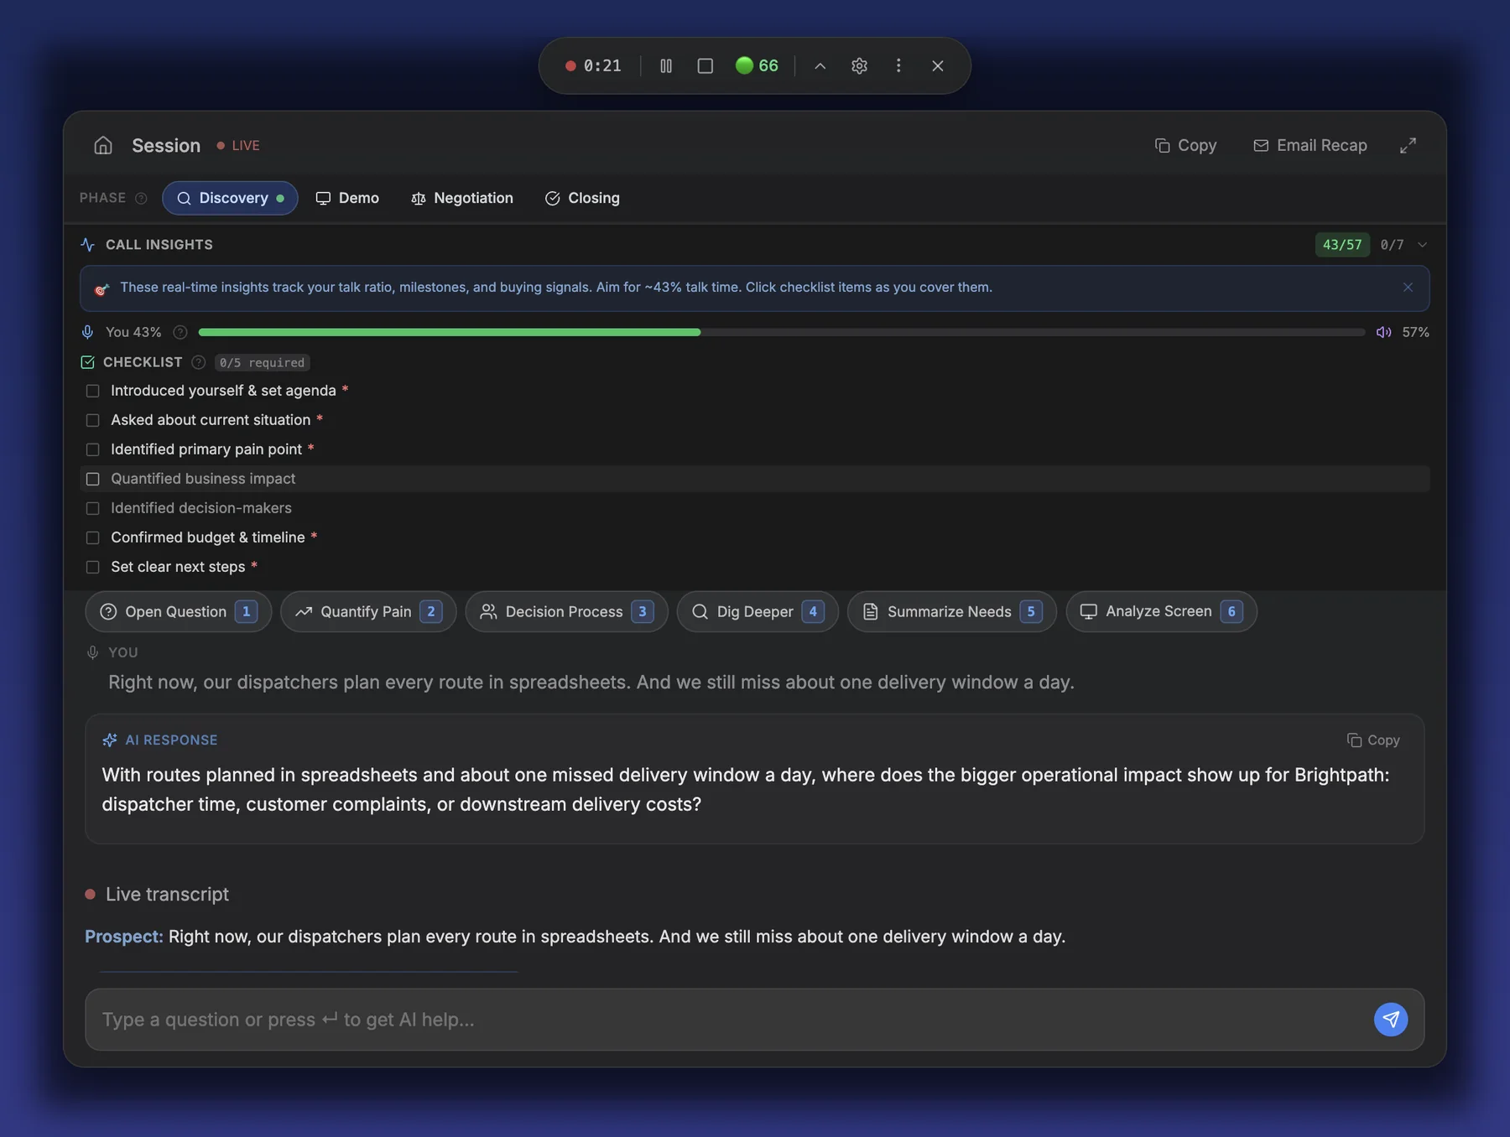Check 'Asked about current situation'
Viewport: 1510px width, 1137px height.
pyautogui.click(x=92, y=420)
